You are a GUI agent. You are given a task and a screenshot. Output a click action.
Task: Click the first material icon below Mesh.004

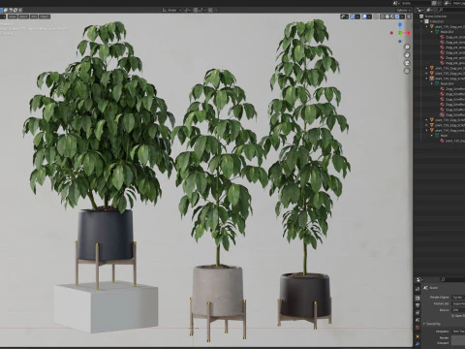click(443, 88)
